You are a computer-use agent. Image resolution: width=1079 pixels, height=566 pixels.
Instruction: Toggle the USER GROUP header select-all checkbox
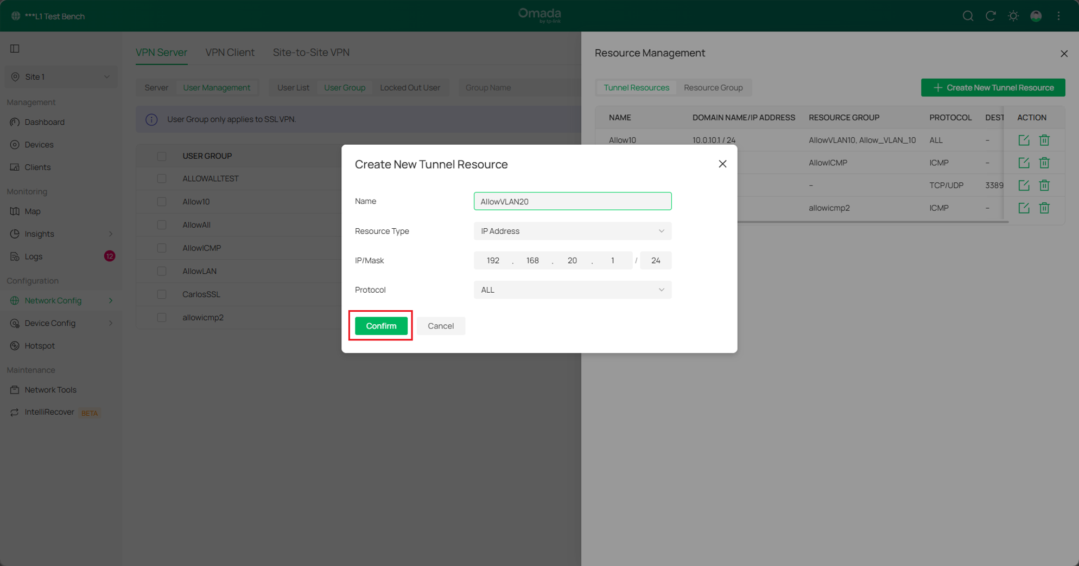(x=162, y=156)
